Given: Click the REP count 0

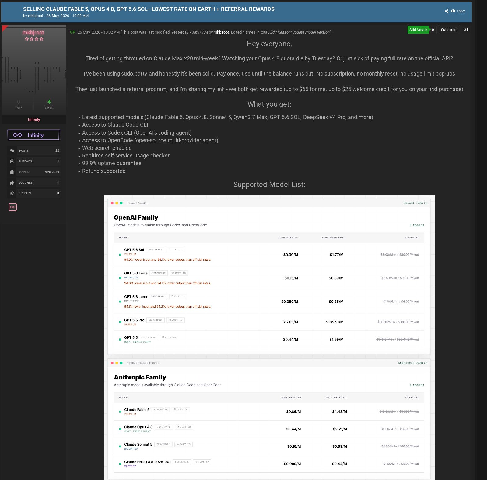Looking at the screenshot, I should [x=19, y=102].
